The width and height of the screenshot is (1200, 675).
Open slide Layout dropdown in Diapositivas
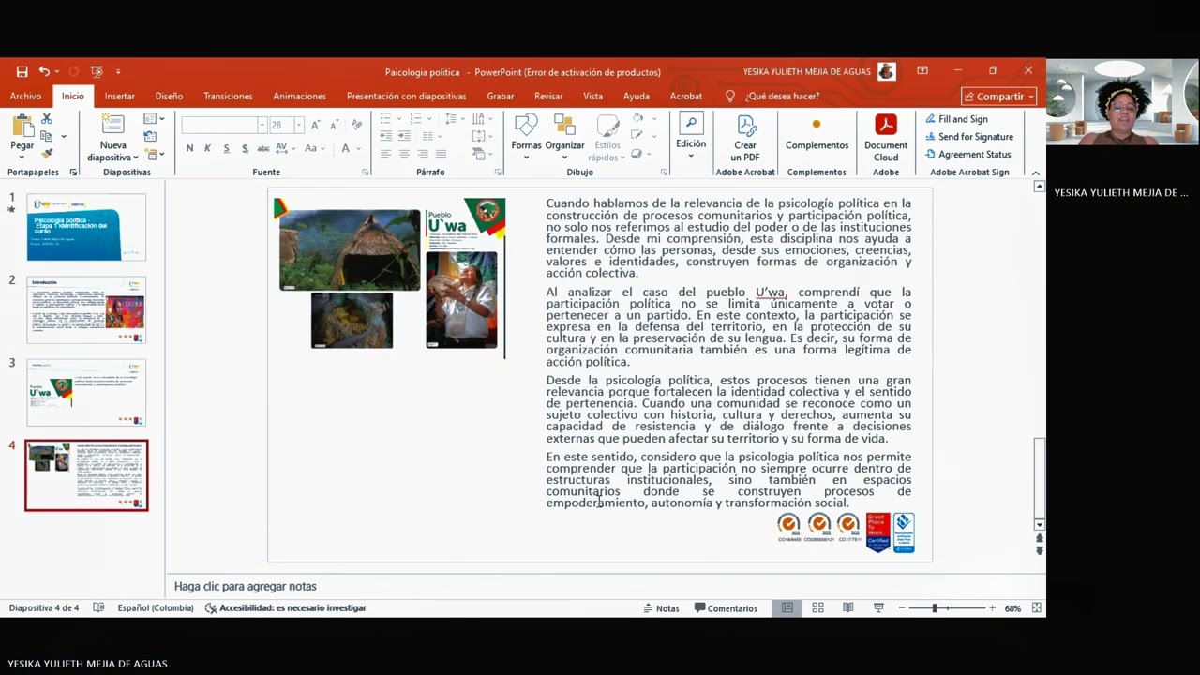pyautogui.click(x=153, y=119)
